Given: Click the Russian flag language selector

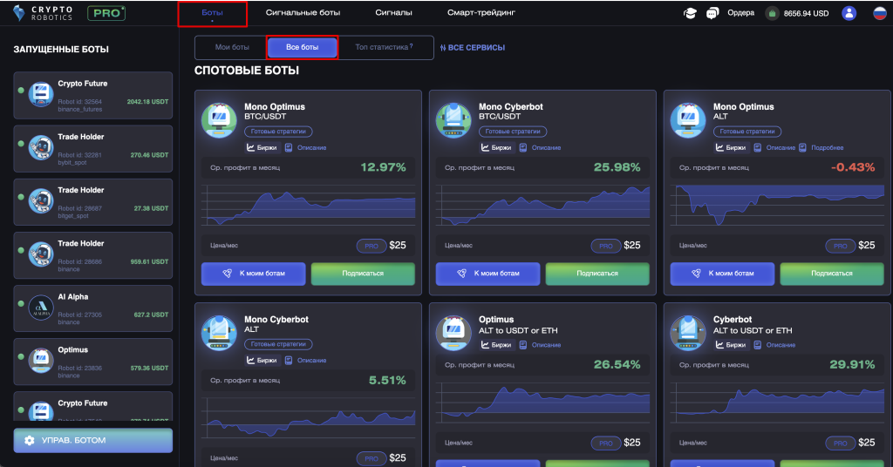Looking at the screenshot, I should pyautogui.click(x=881, y=13).
